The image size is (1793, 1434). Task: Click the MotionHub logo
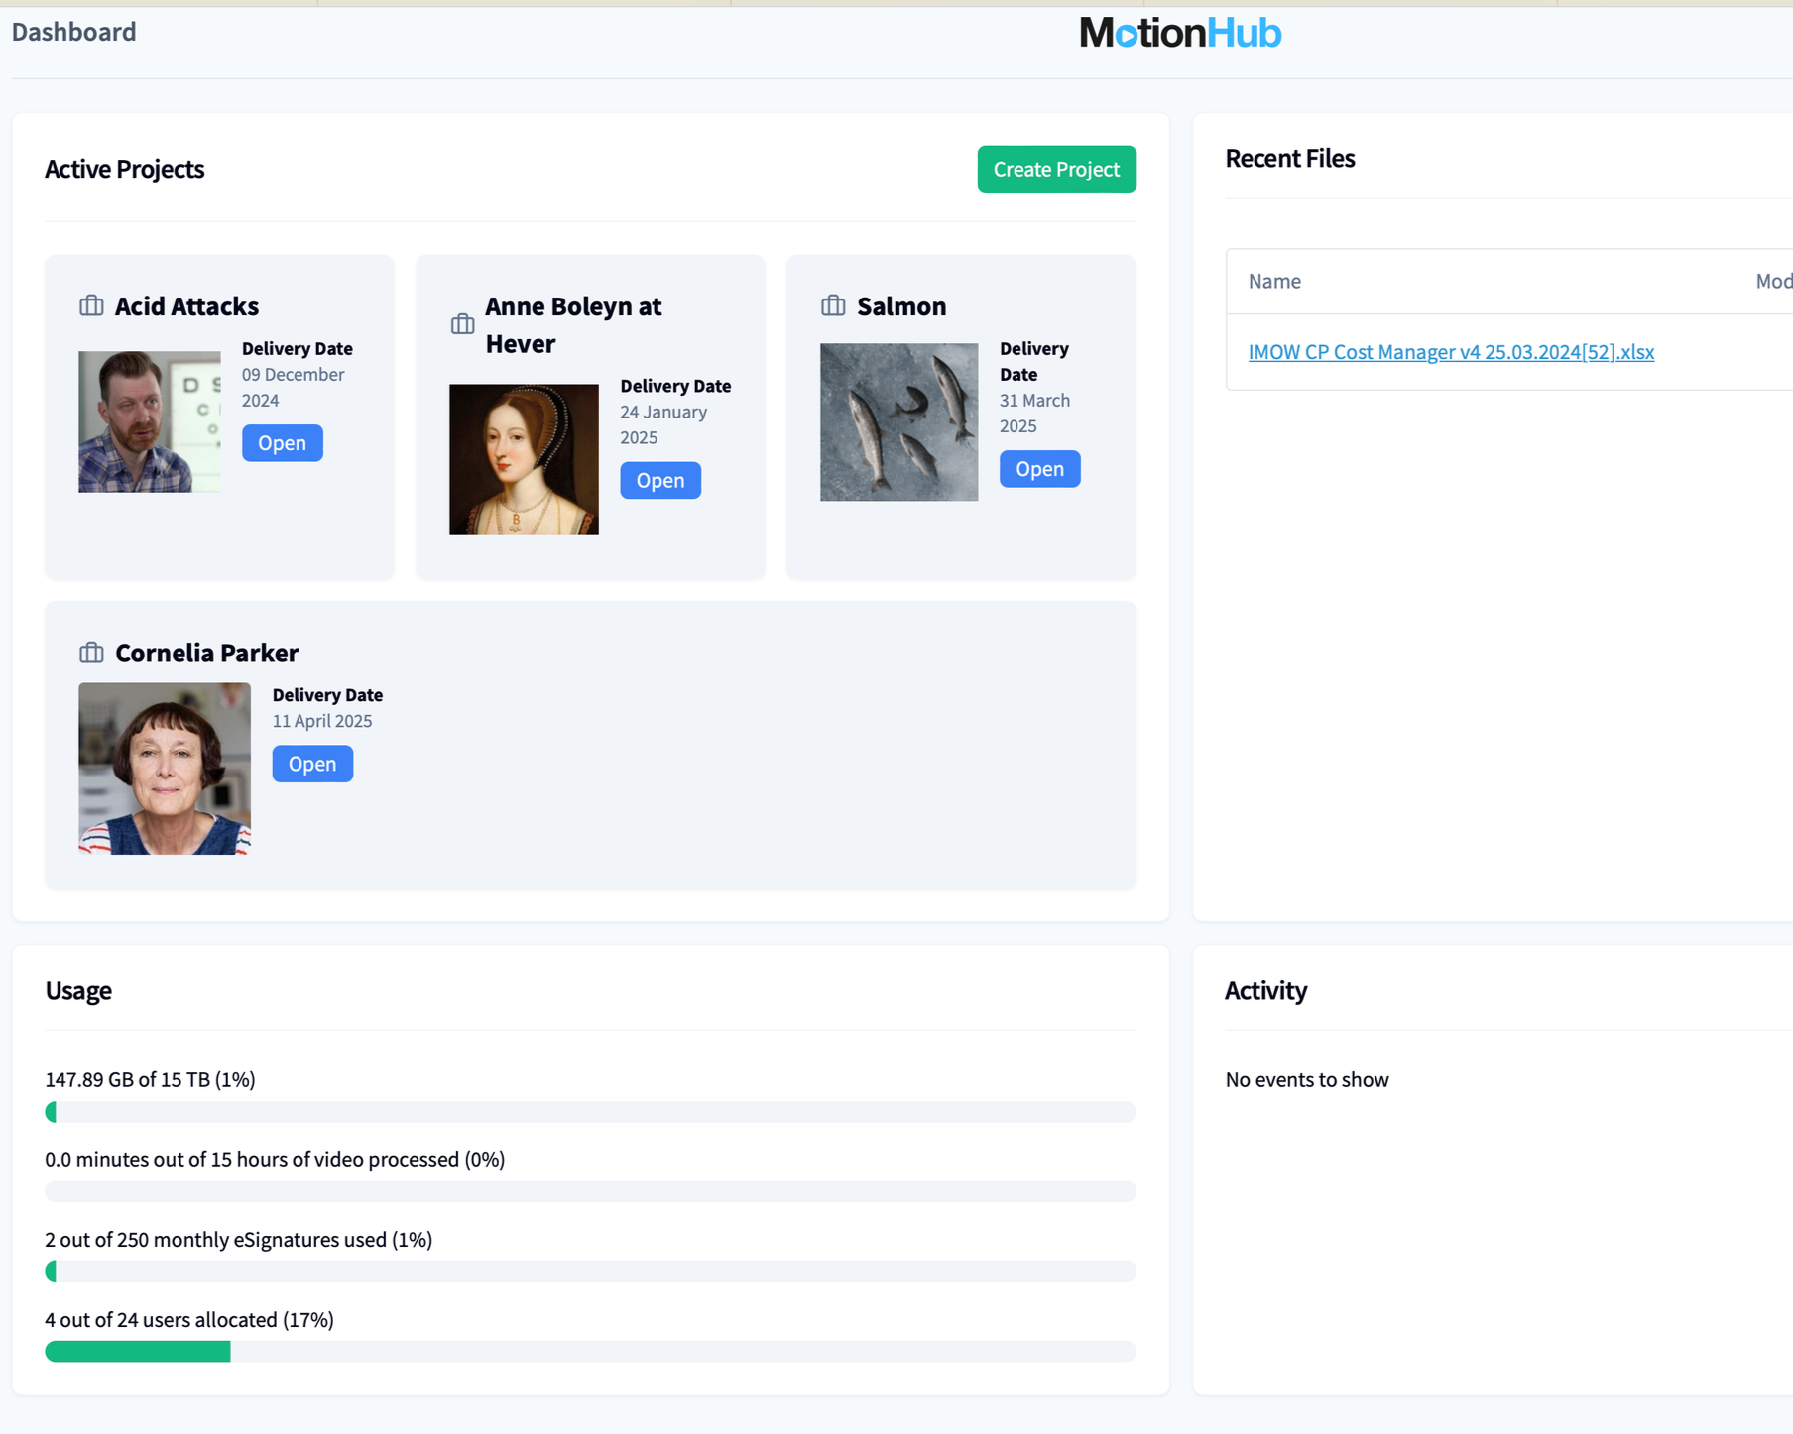[x=1180, y=34]
